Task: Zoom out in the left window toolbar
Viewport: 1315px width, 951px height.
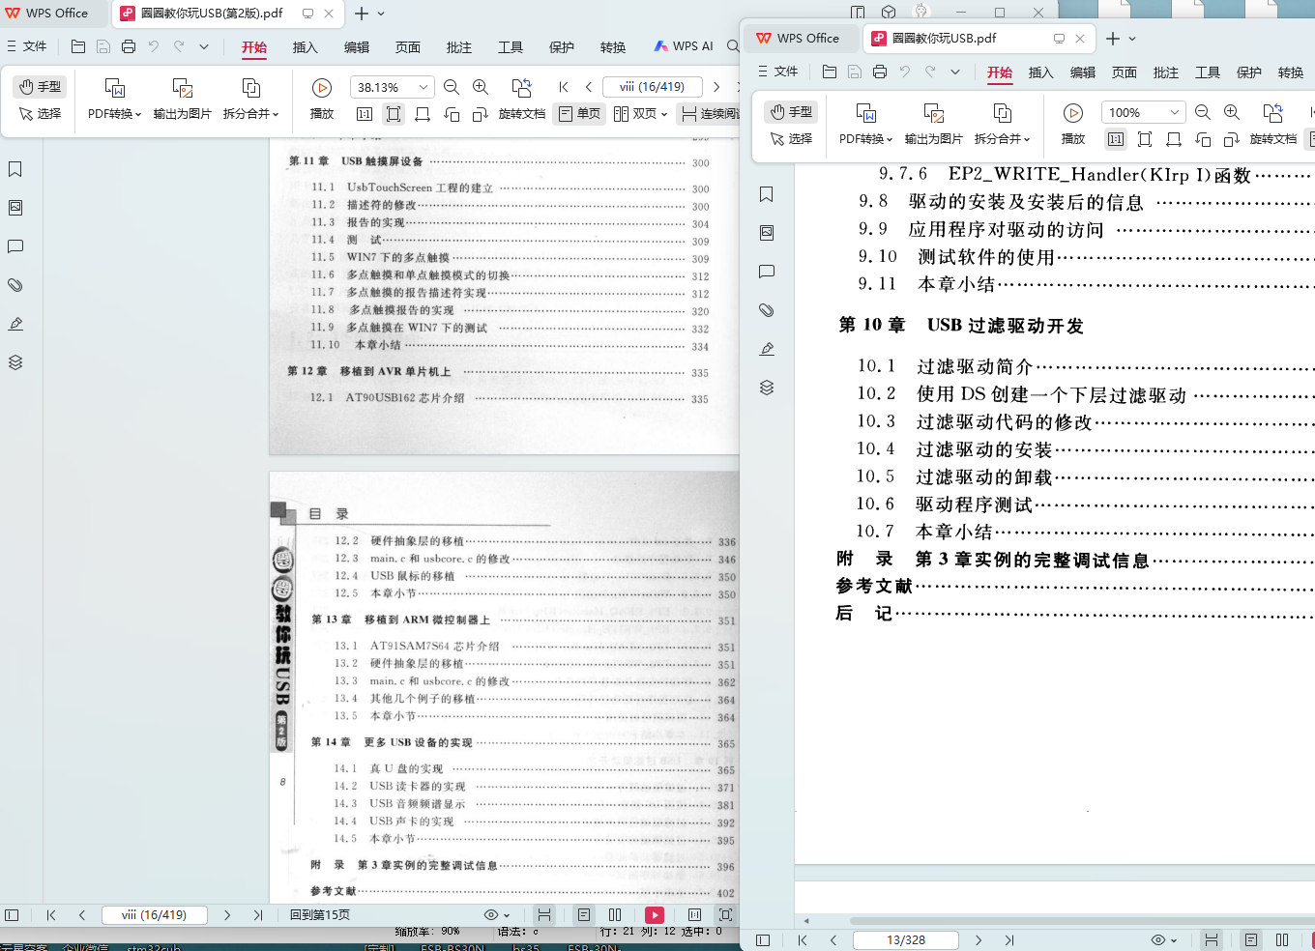Action: pos(452,87)
